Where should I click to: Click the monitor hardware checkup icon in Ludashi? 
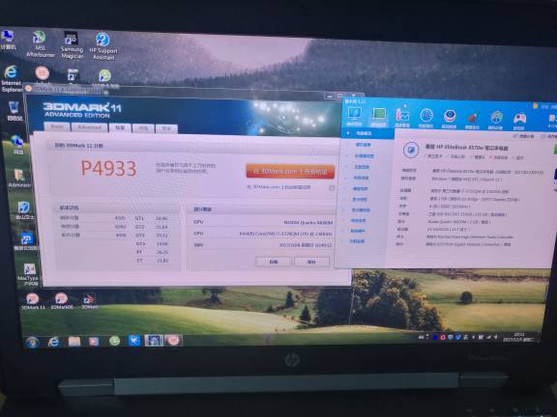tap(354, 116)
